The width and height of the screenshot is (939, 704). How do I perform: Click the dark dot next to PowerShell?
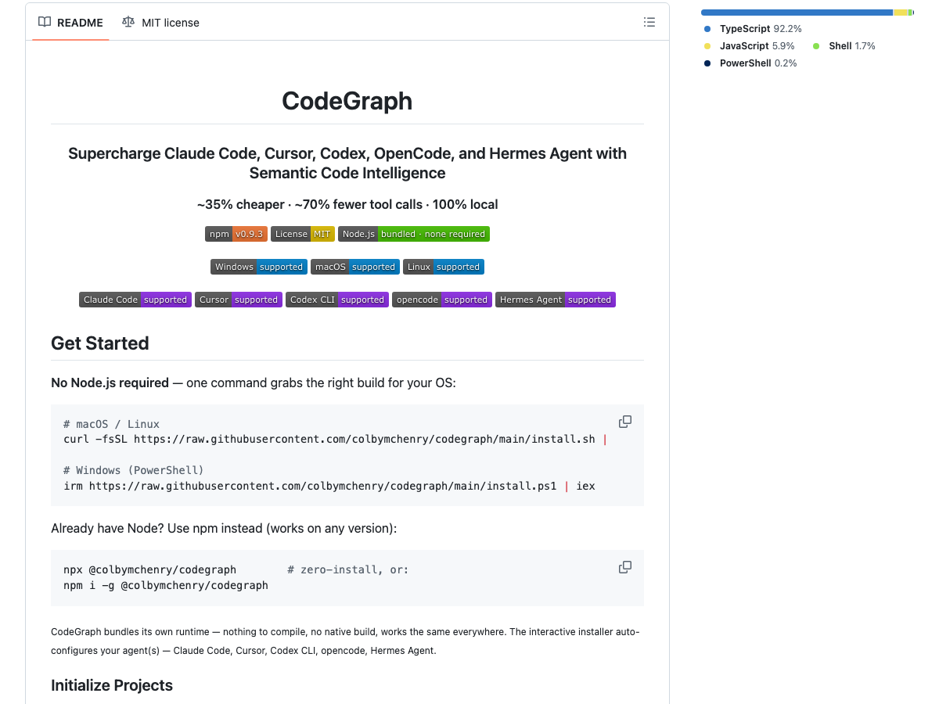click(707, 63)
